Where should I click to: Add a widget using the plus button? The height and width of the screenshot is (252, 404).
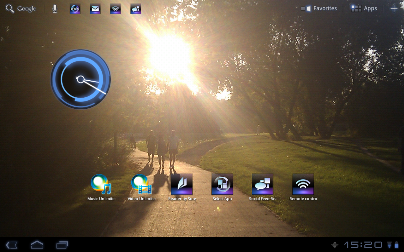[x=394, y=9]
